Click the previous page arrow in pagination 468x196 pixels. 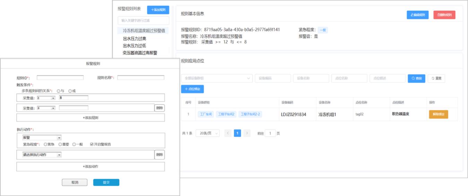coord(228,133)
